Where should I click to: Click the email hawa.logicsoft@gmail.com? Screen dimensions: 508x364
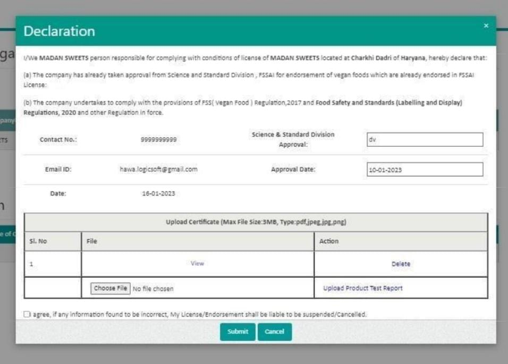159,170
